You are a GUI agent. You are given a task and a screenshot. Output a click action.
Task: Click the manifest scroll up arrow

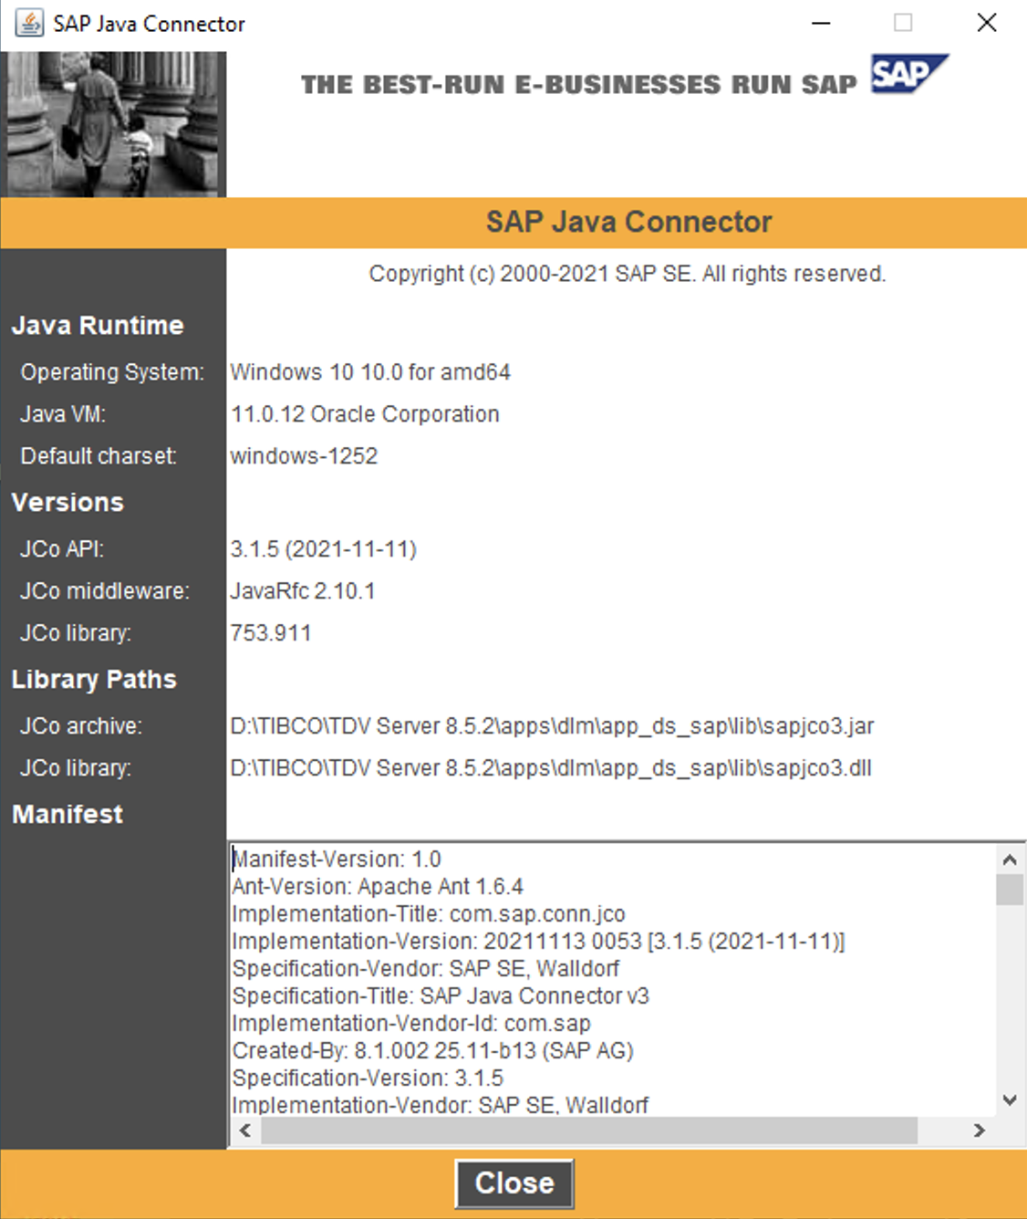click(x=1010, y=860)
